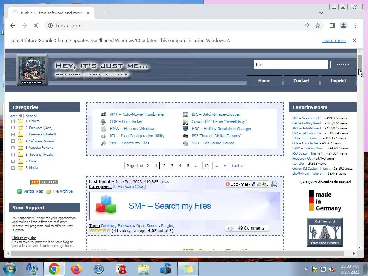This screenshot has height=276, width=368.
Task: Open the Iconator favorite post
Action: tap(298, 164)
